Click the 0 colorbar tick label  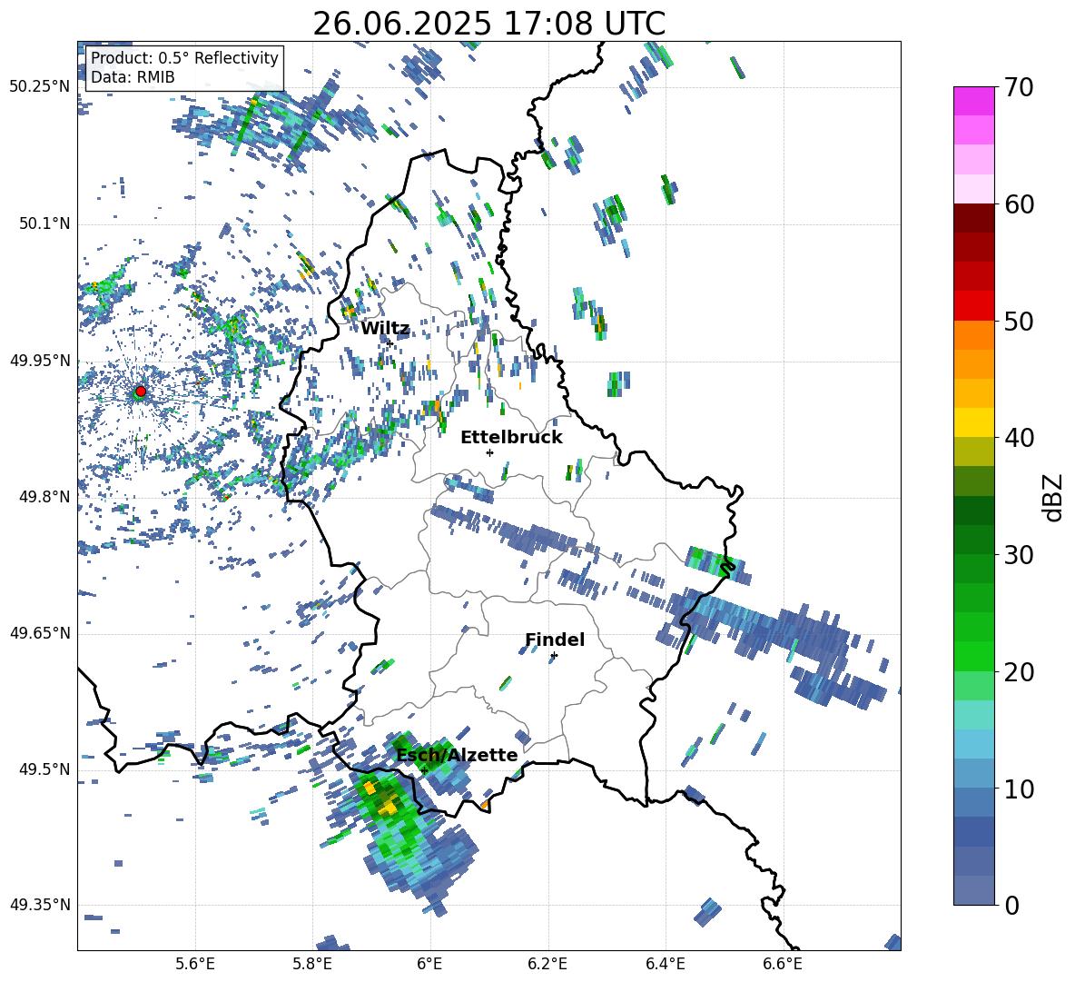click(x=1011, y=905)
